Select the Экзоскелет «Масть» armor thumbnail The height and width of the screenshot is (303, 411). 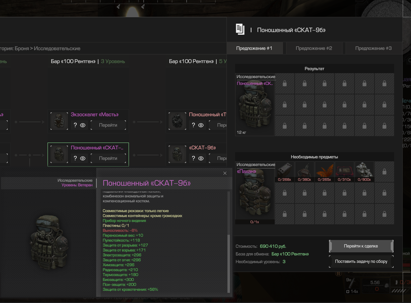[59, 121]
